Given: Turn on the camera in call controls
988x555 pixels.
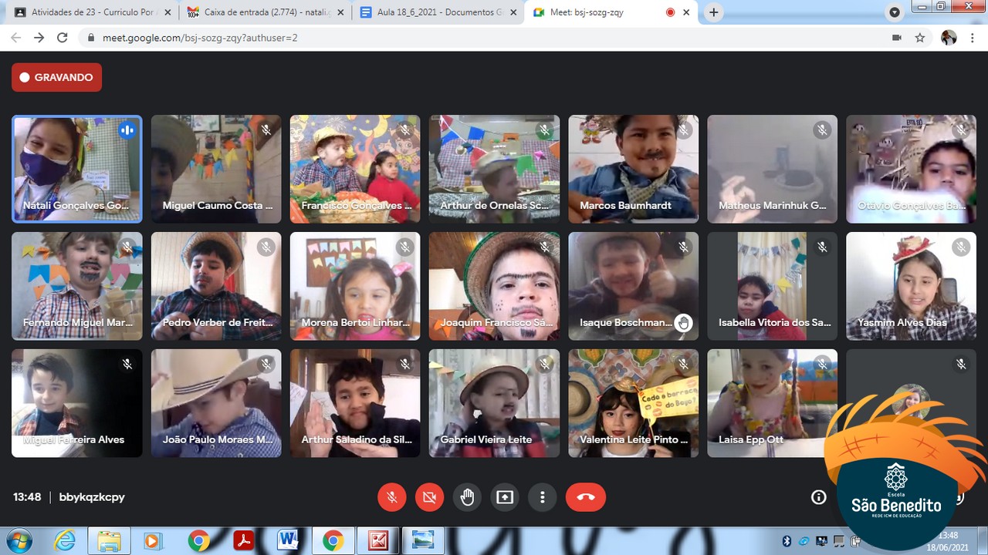Looking at the screenshot, I should pyautogui.click(x=429, y=497).
